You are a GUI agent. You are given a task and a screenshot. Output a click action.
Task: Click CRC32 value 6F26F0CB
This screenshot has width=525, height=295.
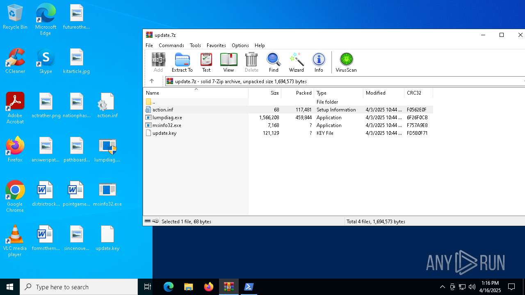[417, 118]
